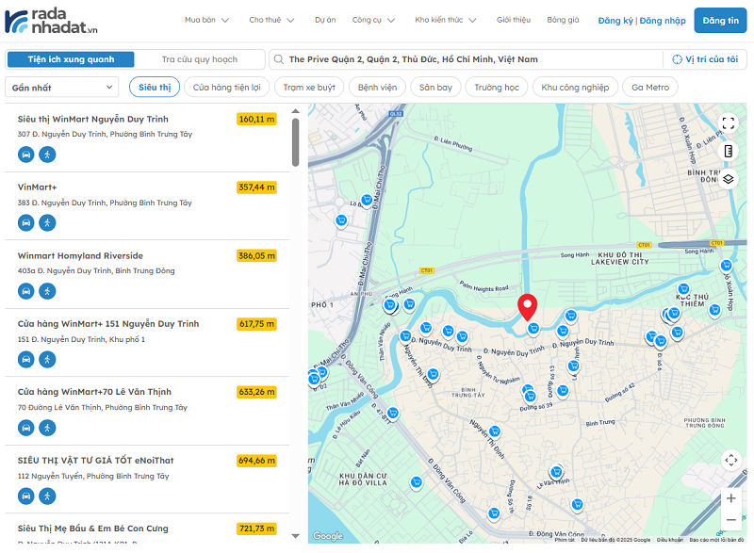The width and height of the screenshot is (754, 553).
Task: Expand the Cho thuê menu
Action: [x=271, y=20]
